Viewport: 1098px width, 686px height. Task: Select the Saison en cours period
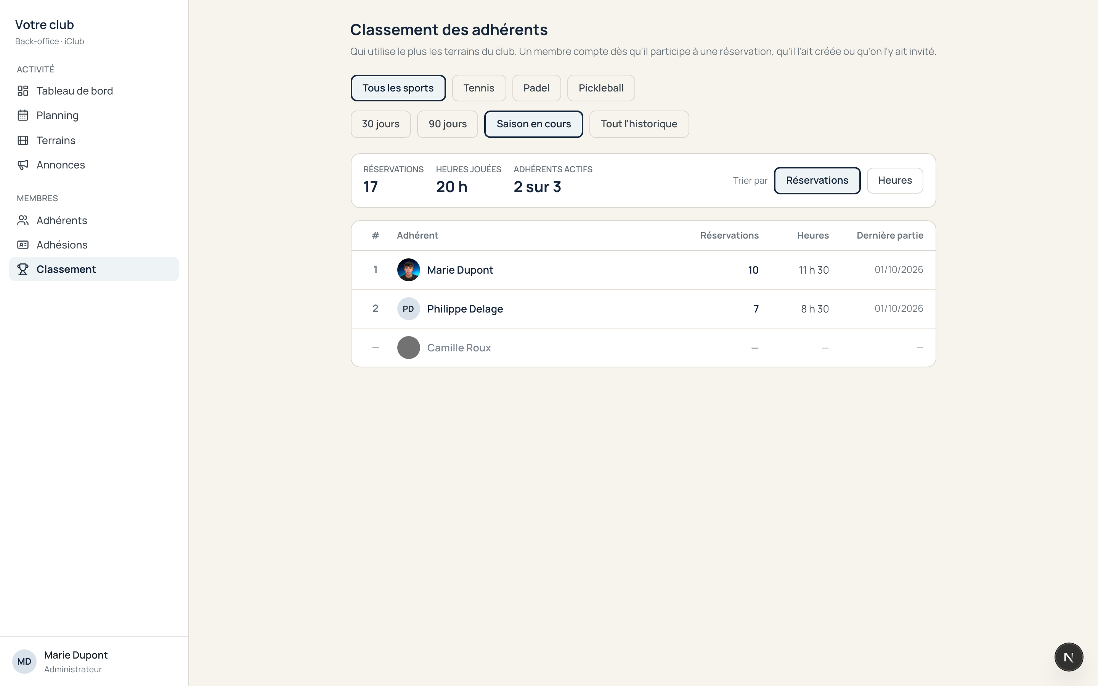[534, 124]
